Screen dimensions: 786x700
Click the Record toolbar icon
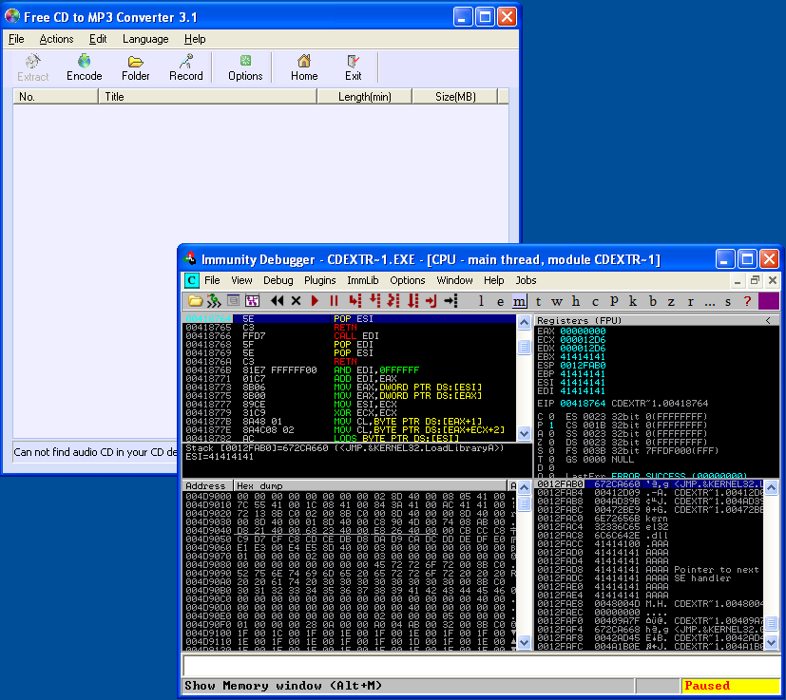pyautogui.click(x=186, y=67)
